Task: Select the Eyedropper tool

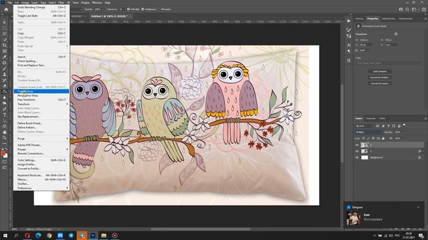Action: click(5, 57)
